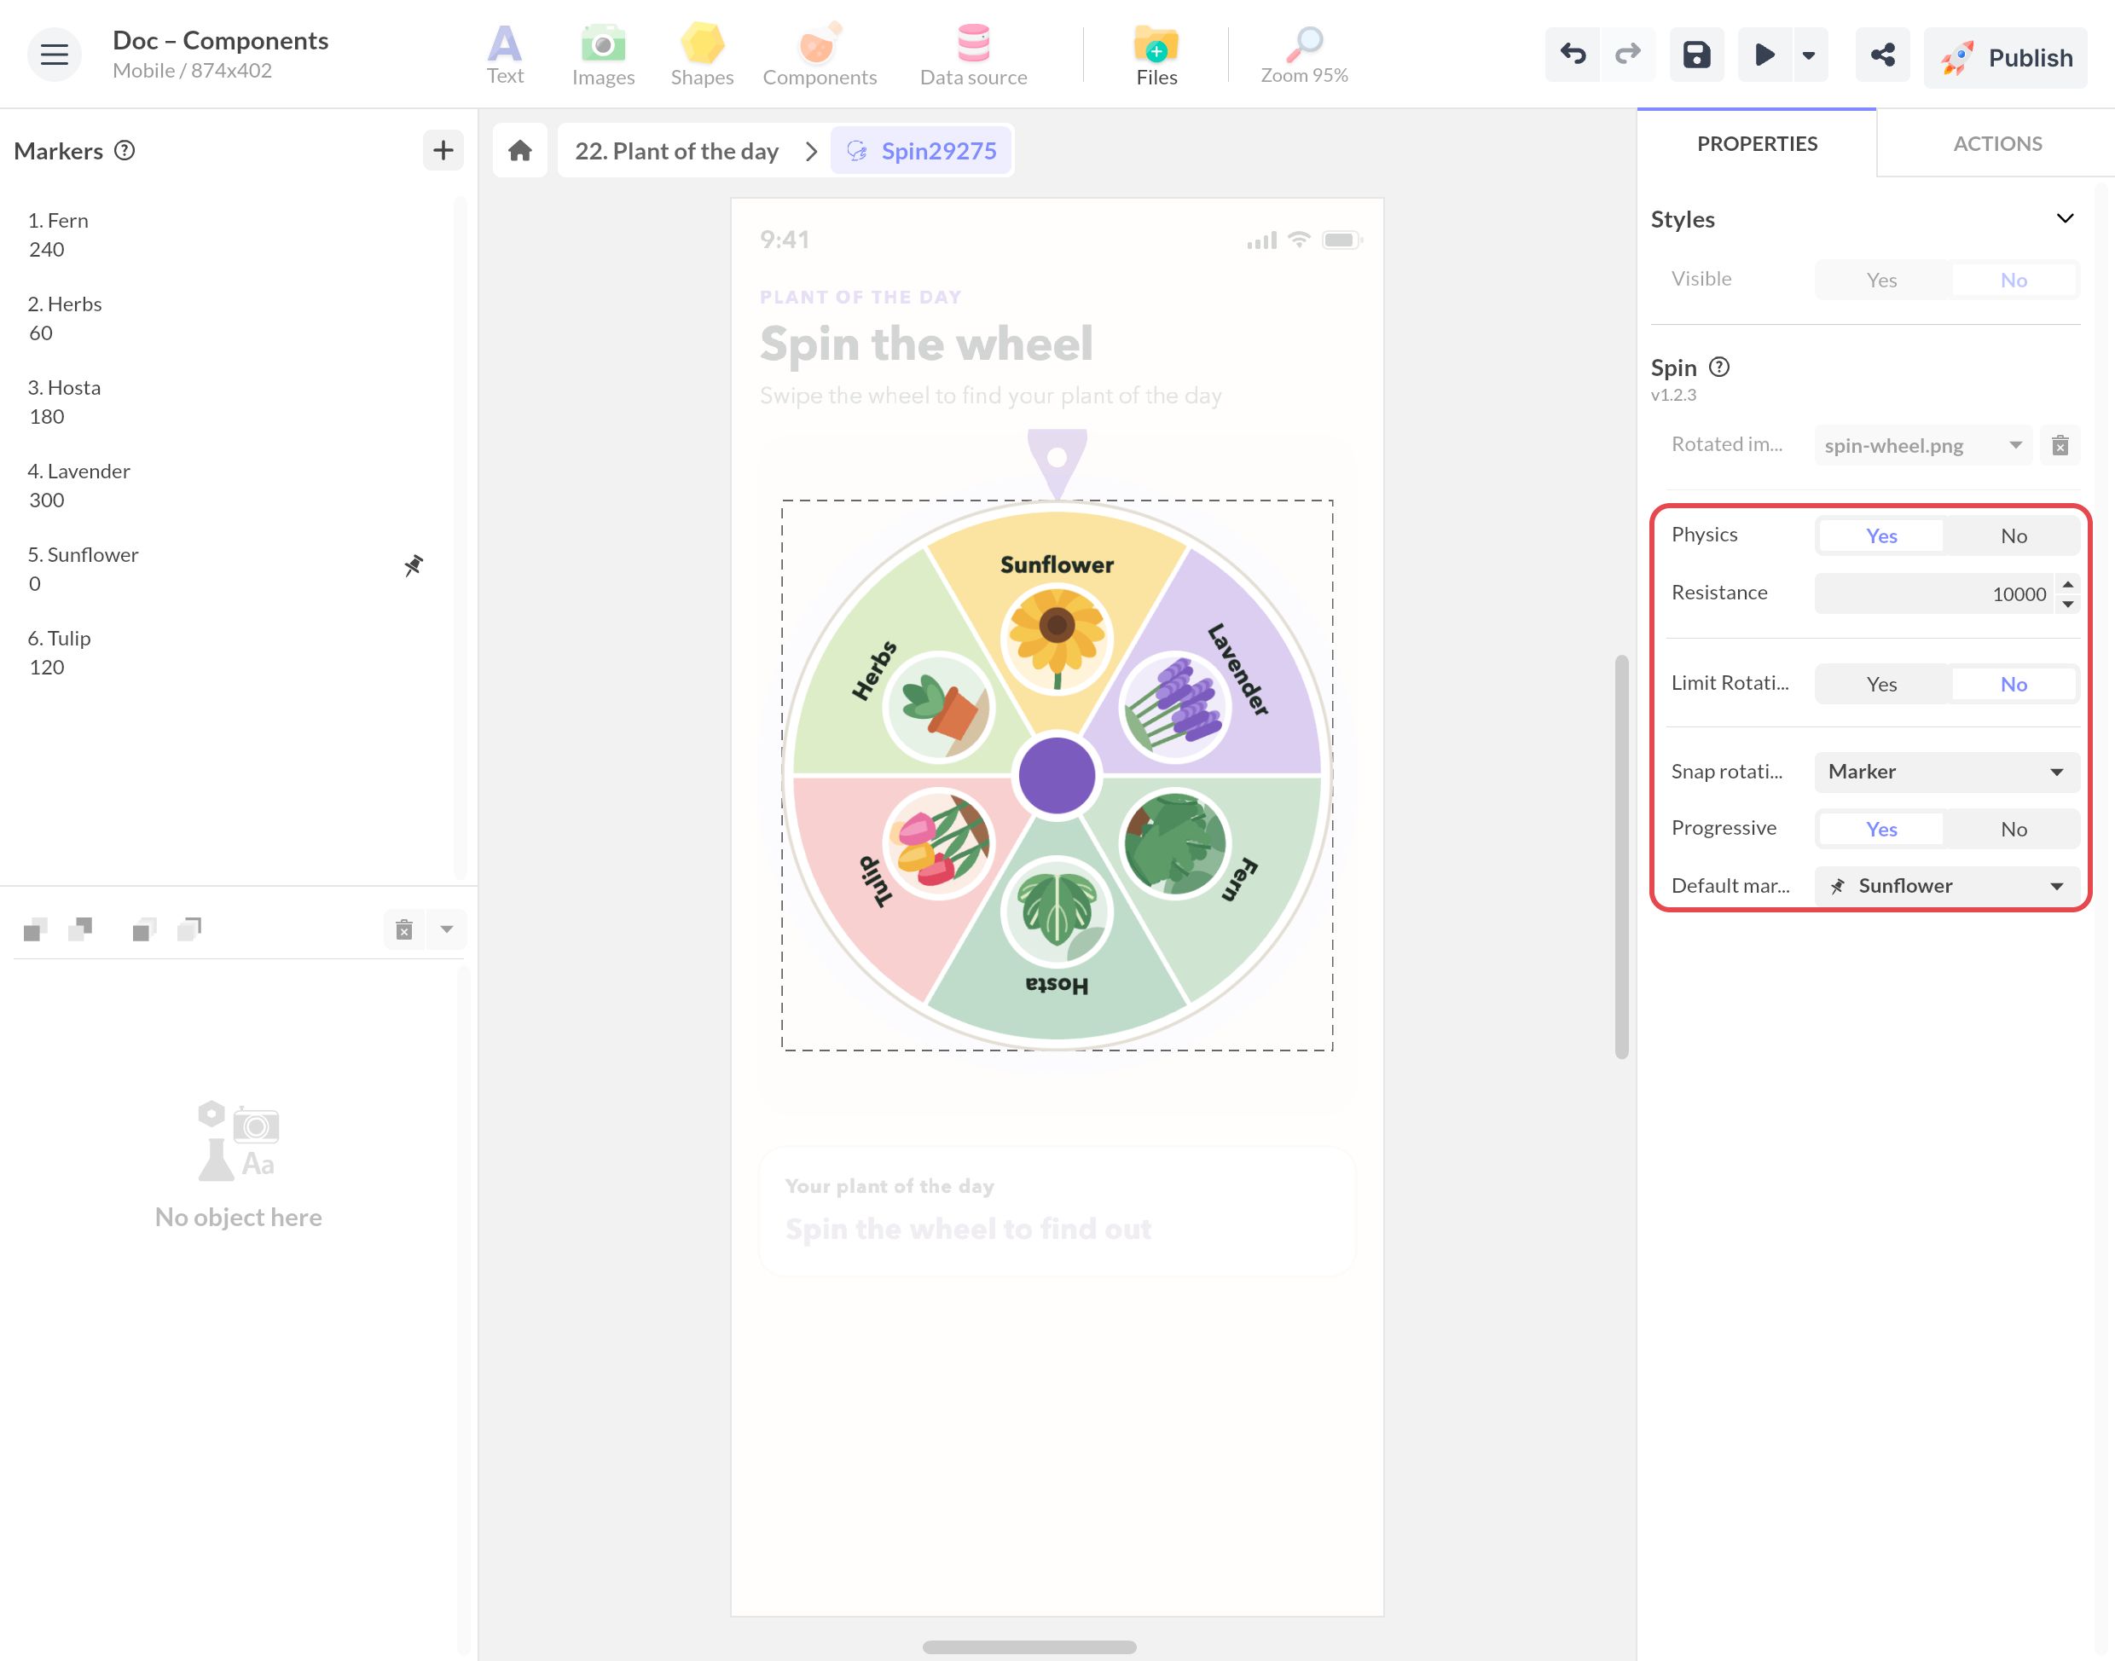Viewport: 2115px width, 1661px height.
Task: Open the 22. Plant of the day breadcrumb
Action: tap(677, 151)
